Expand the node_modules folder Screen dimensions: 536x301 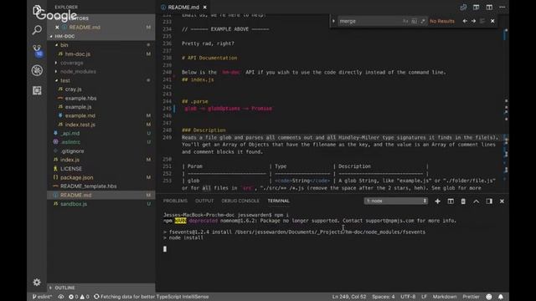(x=56, y=72)
